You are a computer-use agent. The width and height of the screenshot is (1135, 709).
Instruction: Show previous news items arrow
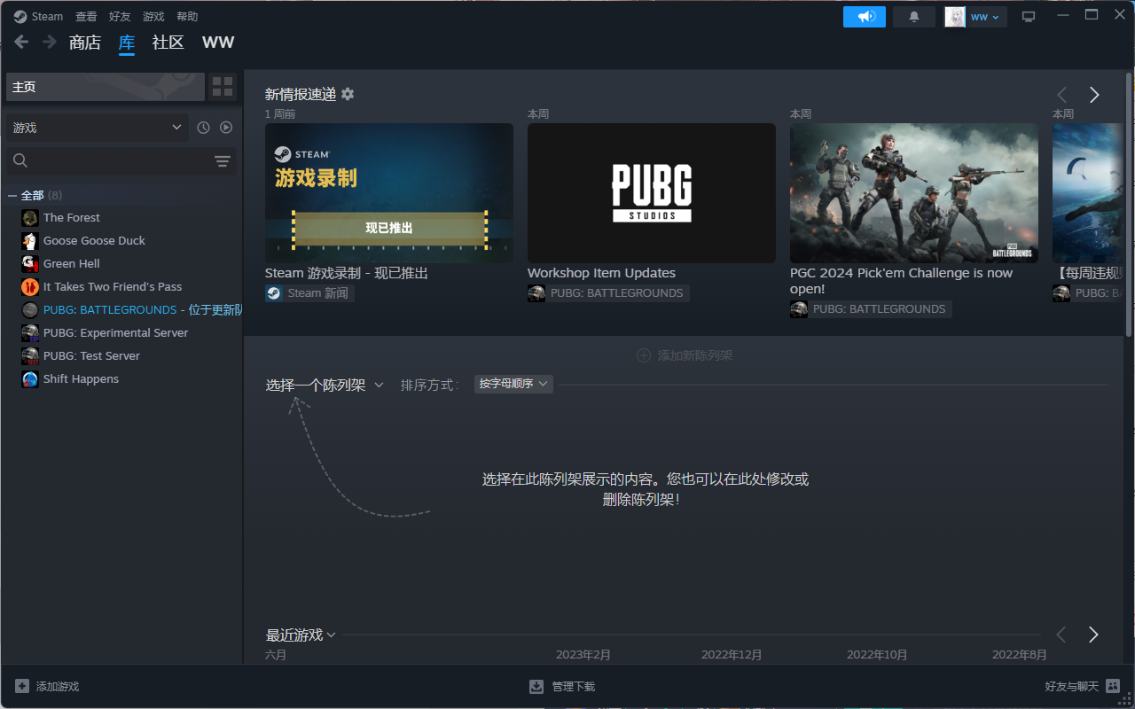(x=1061, y=95)
